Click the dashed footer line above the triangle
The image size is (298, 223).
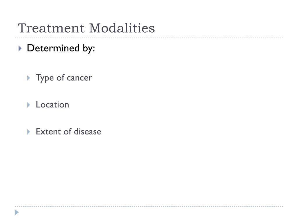(x=149, y=206)
